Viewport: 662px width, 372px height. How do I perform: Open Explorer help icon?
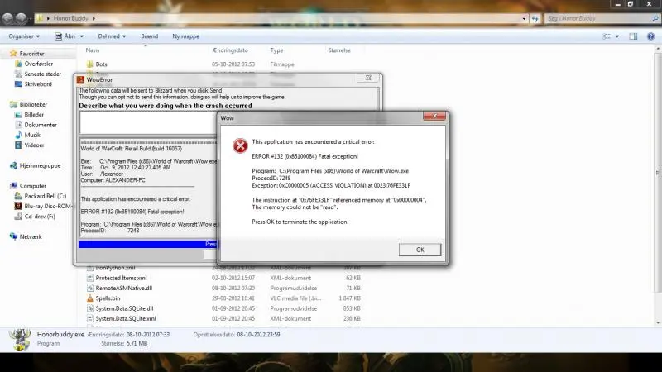tap(650, 36)
